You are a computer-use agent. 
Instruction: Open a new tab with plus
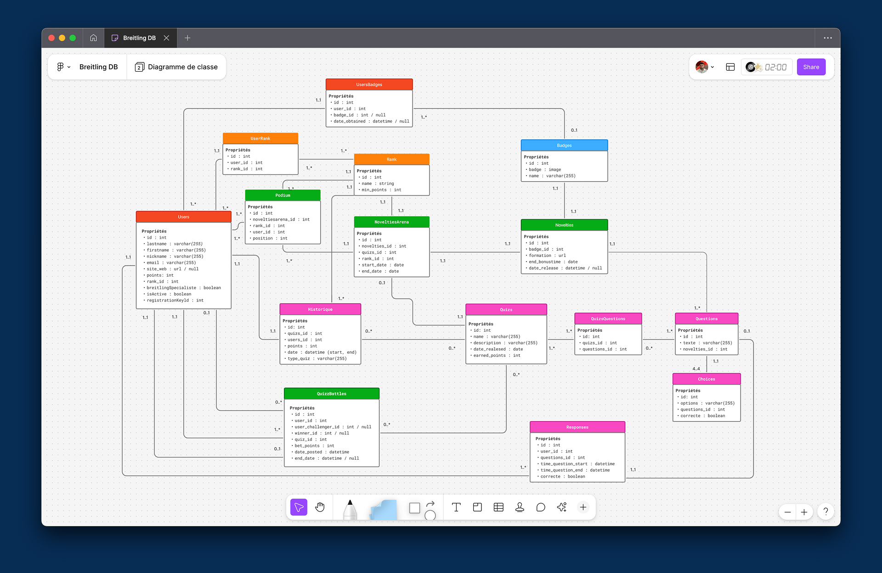187,38
